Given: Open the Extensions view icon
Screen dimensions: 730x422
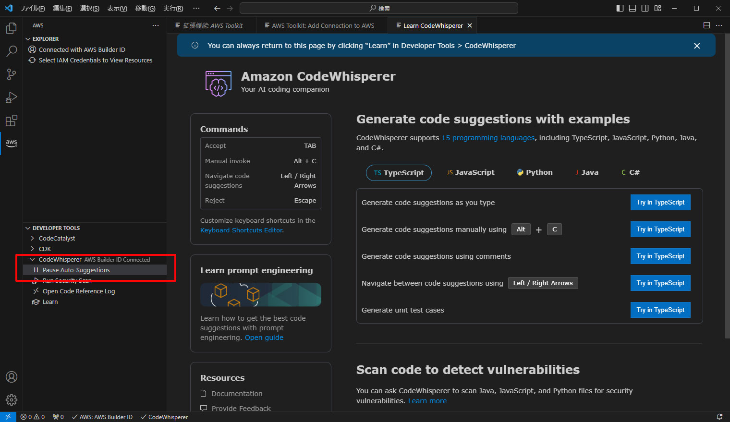Looking at the screenshot, I should [x=11, y=121].
